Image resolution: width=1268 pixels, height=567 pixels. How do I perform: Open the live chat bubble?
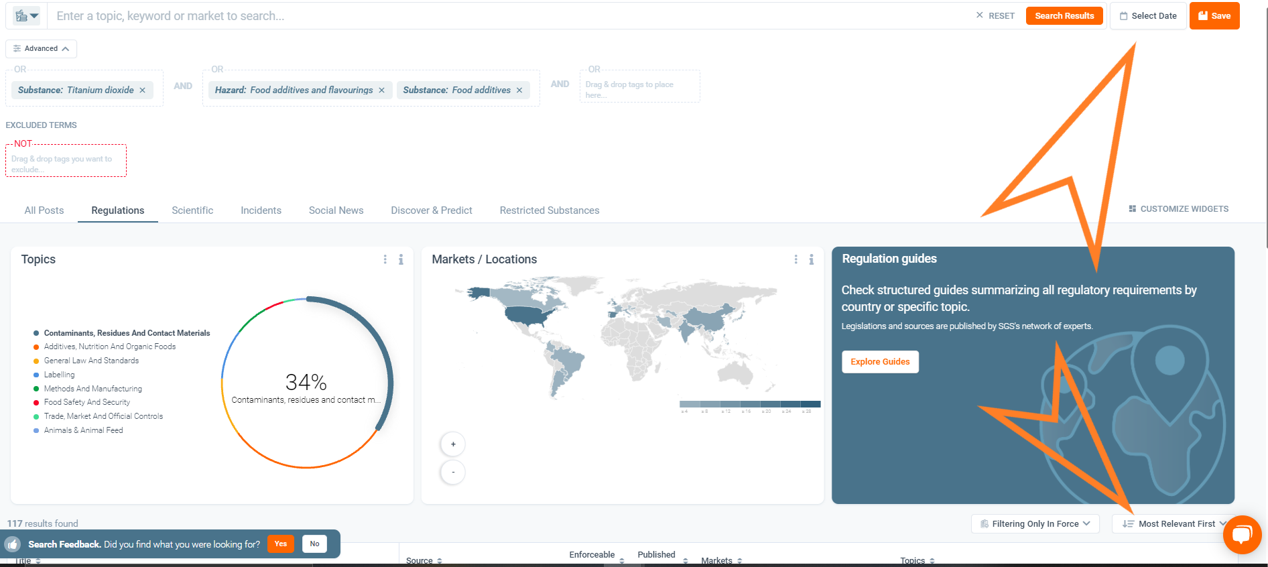point(1242,535)
